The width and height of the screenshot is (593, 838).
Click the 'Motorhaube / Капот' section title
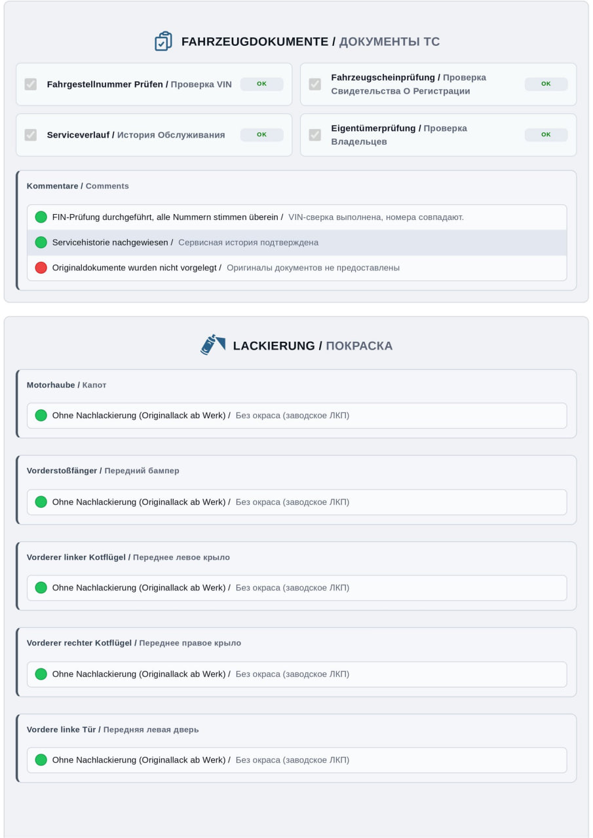pos(66,385)
